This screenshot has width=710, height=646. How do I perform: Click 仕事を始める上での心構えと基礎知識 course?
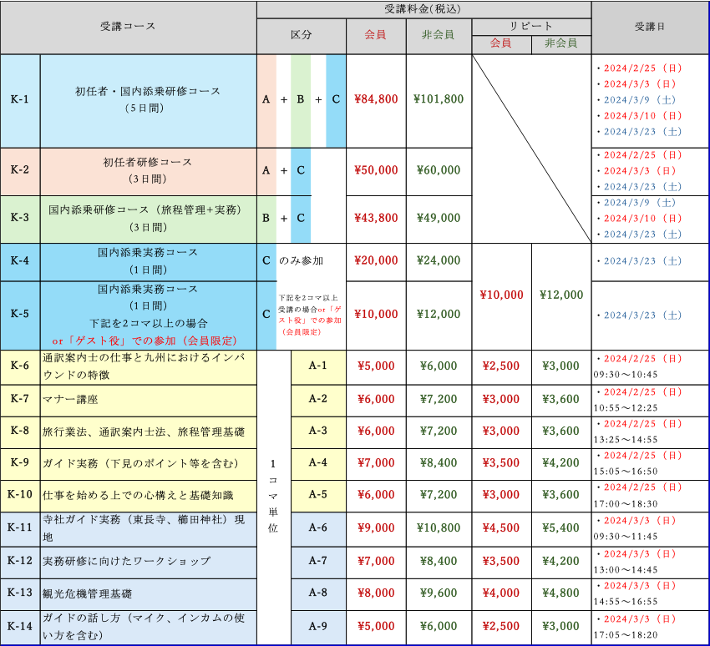(x=138, y=496)
